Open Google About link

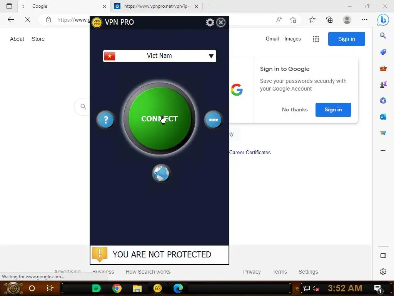pyautogui.click(x=17, y=39)
